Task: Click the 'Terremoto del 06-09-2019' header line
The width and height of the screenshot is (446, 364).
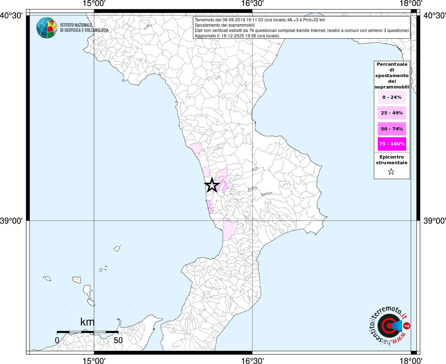Action: pos(260,20)
